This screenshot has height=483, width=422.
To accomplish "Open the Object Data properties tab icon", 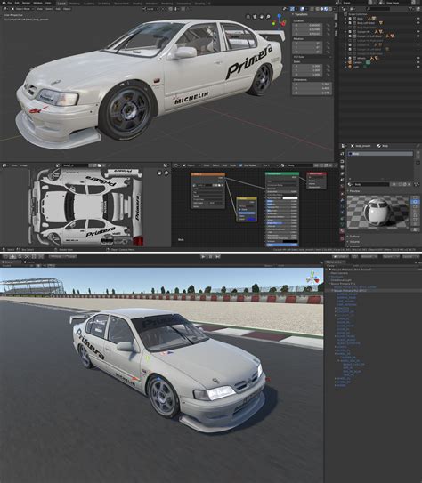I will [342, 224].
